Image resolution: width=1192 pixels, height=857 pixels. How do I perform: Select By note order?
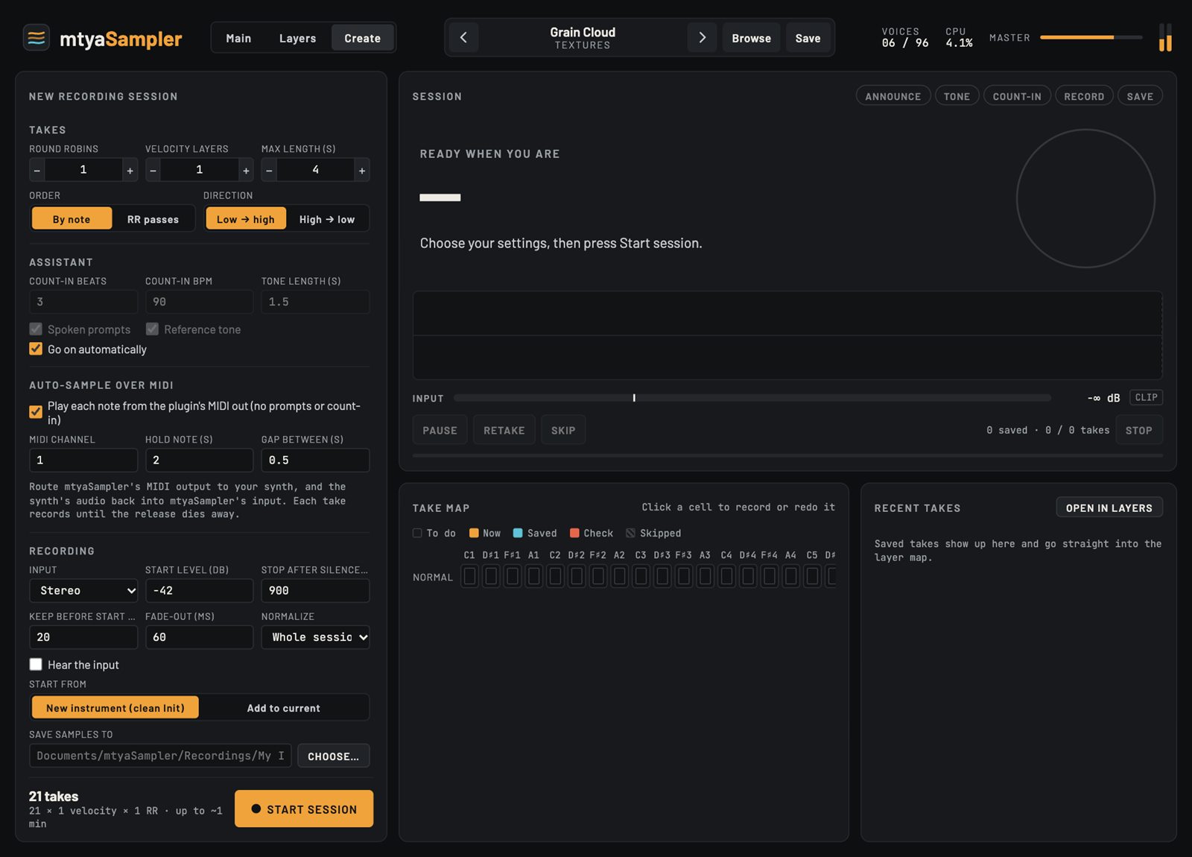click(x=72, y=219)
